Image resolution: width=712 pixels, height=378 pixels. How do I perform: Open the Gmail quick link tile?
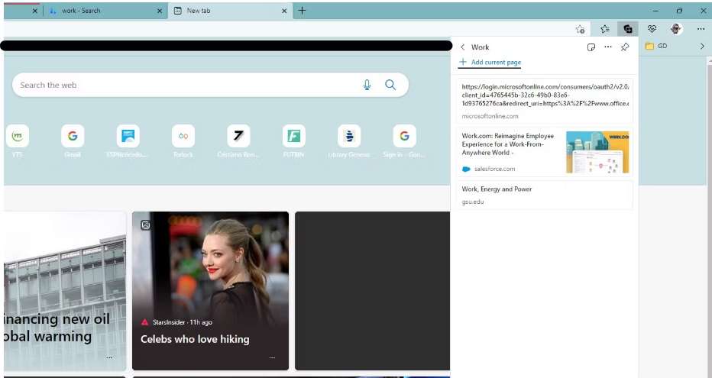pos(73,137)
